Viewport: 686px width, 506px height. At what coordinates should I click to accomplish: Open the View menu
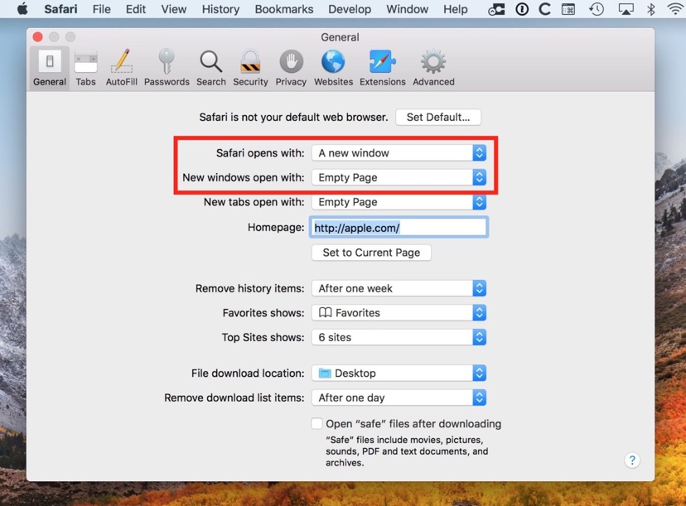(x=174, y=9)
